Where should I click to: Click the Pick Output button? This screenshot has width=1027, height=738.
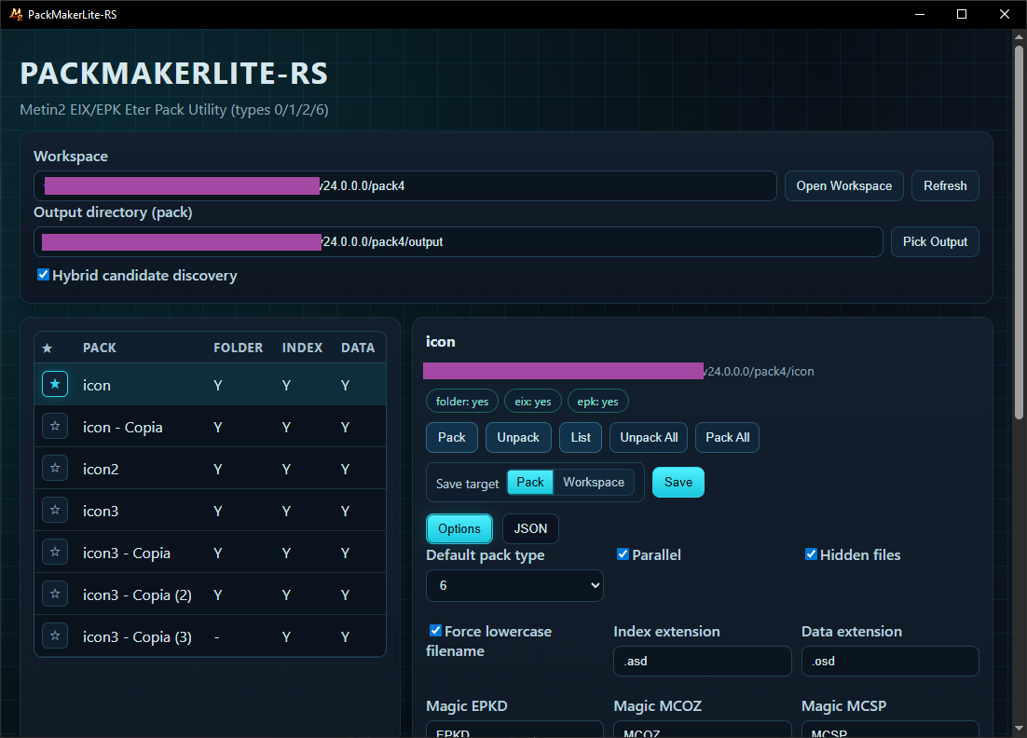click(x=935, y=241)
